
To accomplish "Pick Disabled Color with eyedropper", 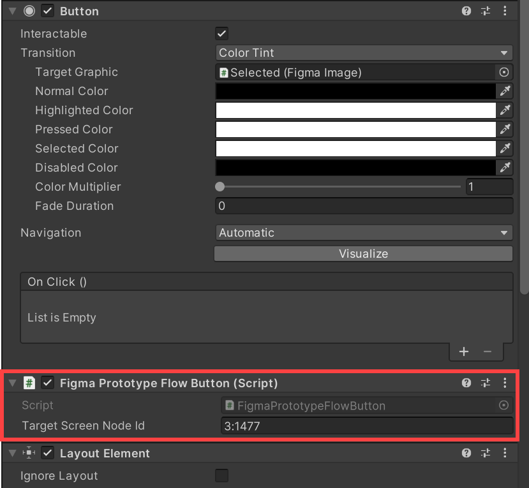I will pos(505,168).
